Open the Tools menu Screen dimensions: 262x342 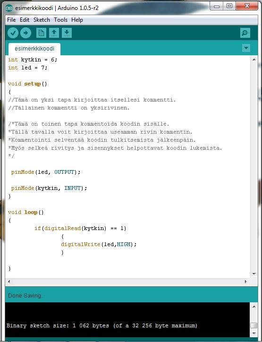pos(60,20)
